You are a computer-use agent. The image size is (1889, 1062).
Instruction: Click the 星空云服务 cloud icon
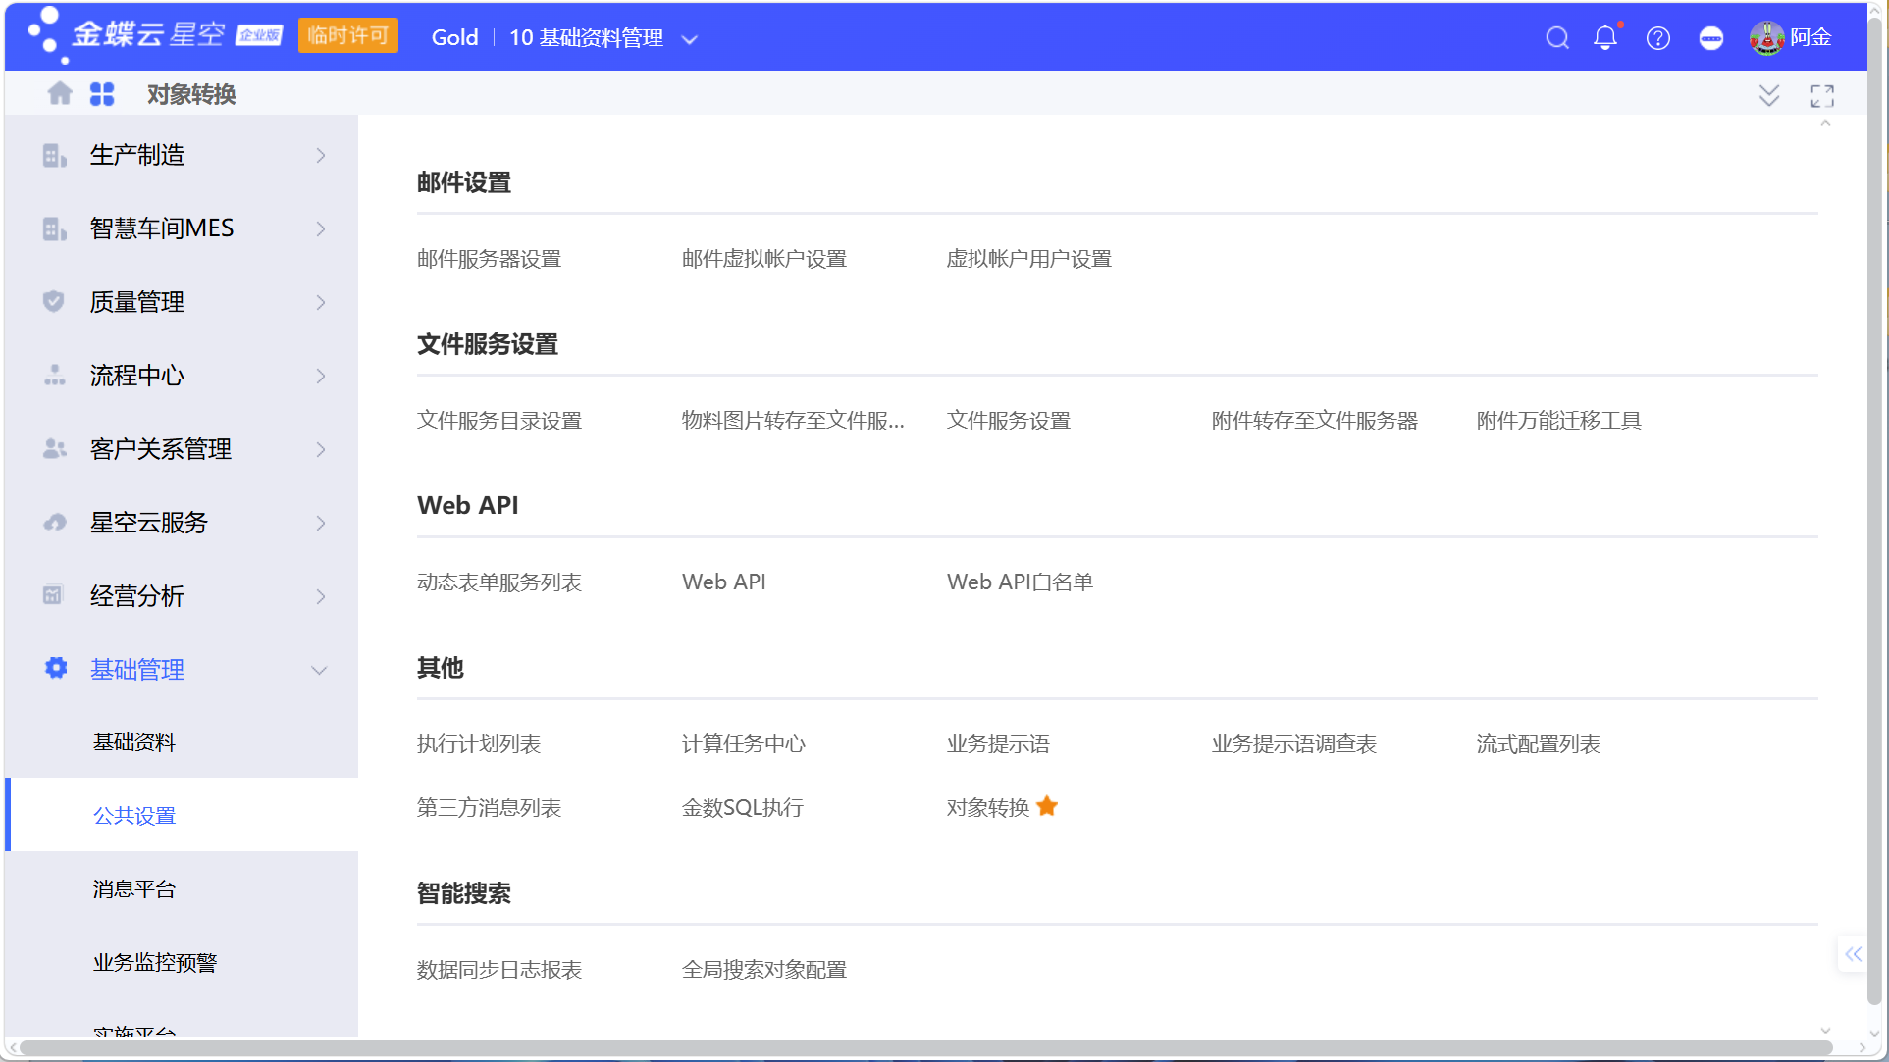coord(54,522)
